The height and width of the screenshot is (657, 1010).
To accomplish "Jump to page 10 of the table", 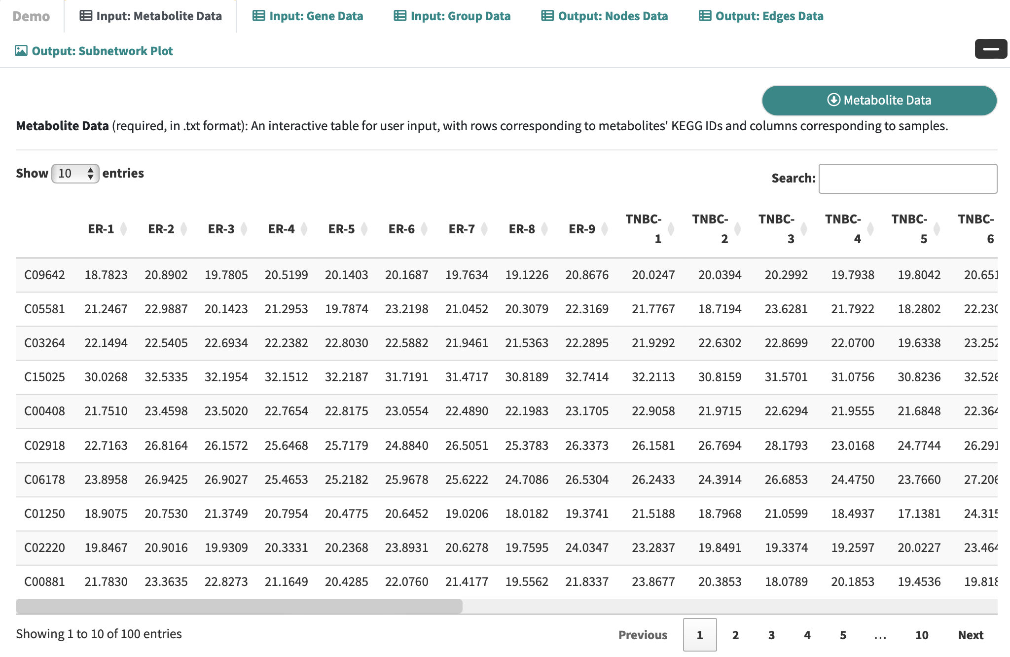I will [x=921, y=635].
